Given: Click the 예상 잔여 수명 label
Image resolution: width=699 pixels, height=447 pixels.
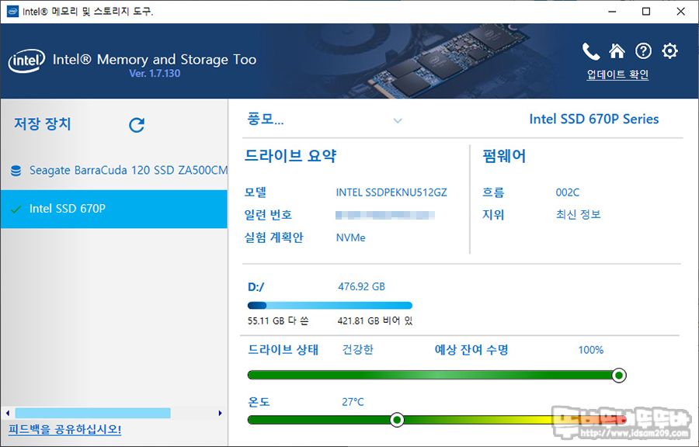Looking at the screenshot, I should point(471,350).
